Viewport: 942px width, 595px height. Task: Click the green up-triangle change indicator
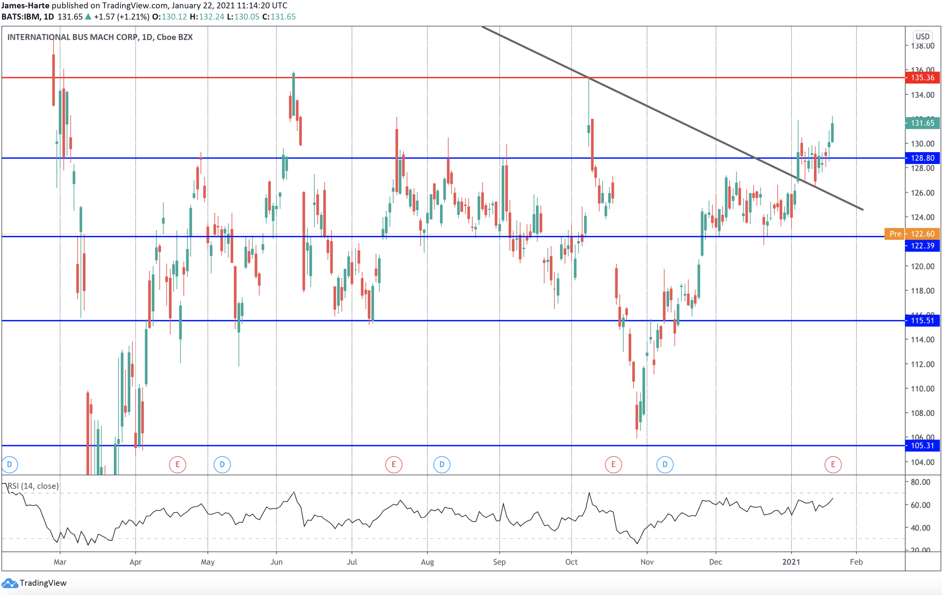tap(87, 17)
